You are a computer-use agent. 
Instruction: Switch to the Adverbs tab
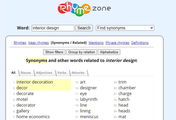click(78, 73)
